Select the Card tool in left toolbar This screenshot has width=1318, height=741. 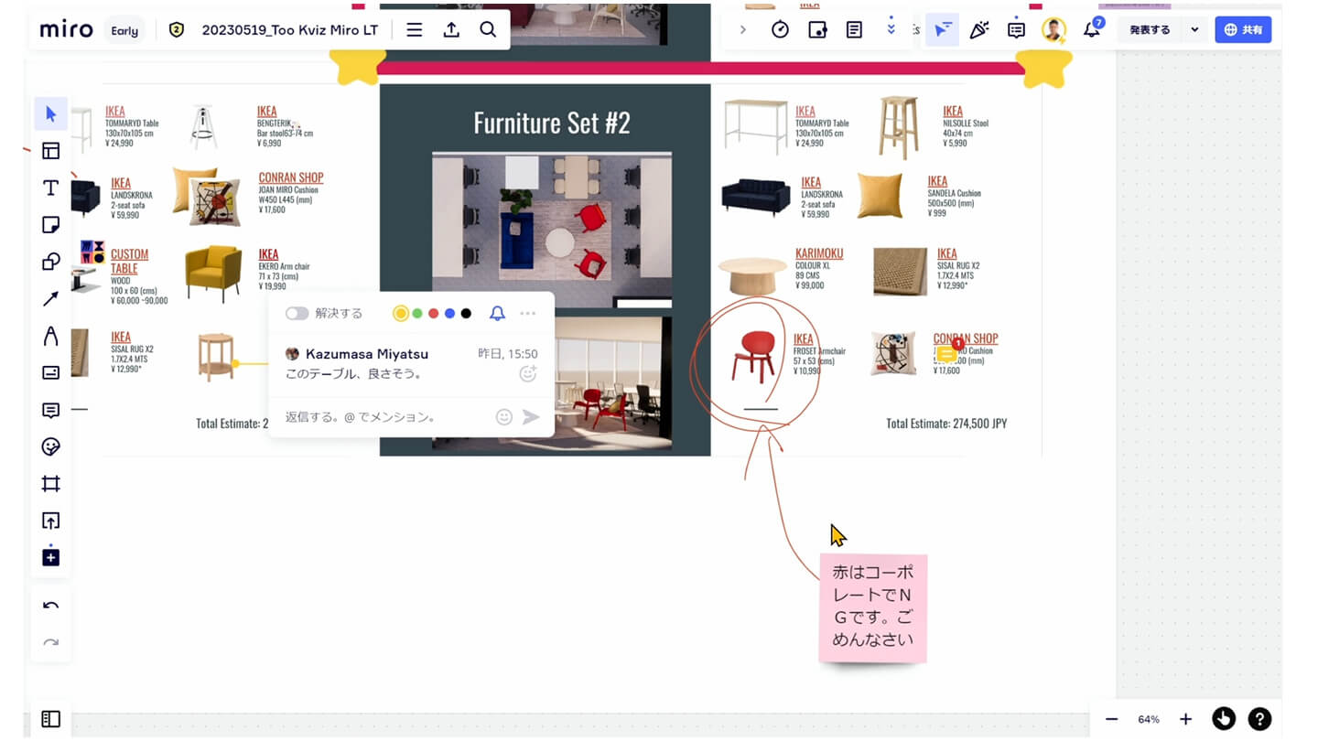coord(50,372)
